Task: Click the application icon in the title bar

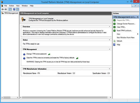Action: [2, 2]
